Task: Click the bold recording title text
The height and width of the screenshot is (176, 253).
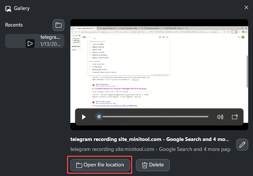Action: pyautogui.click(x=150, y=139)
